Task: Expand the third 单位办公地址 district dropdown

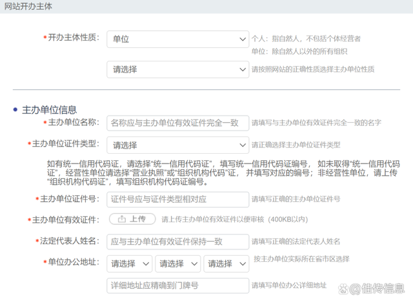Action: (226, 264)
